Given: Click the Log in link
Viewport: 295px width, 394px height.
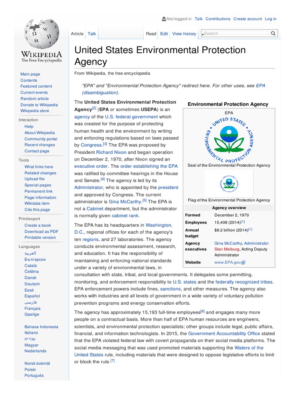Looking at the screenshot, I should click(270, 19).
